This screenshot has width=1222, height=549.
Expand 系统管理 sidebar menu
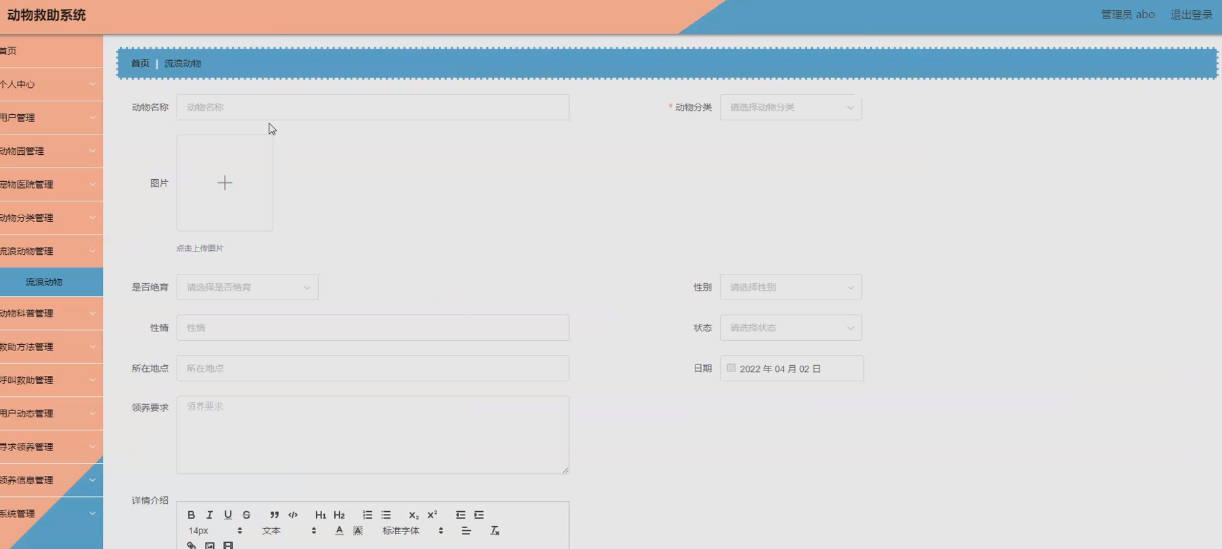tap(51, 514)
